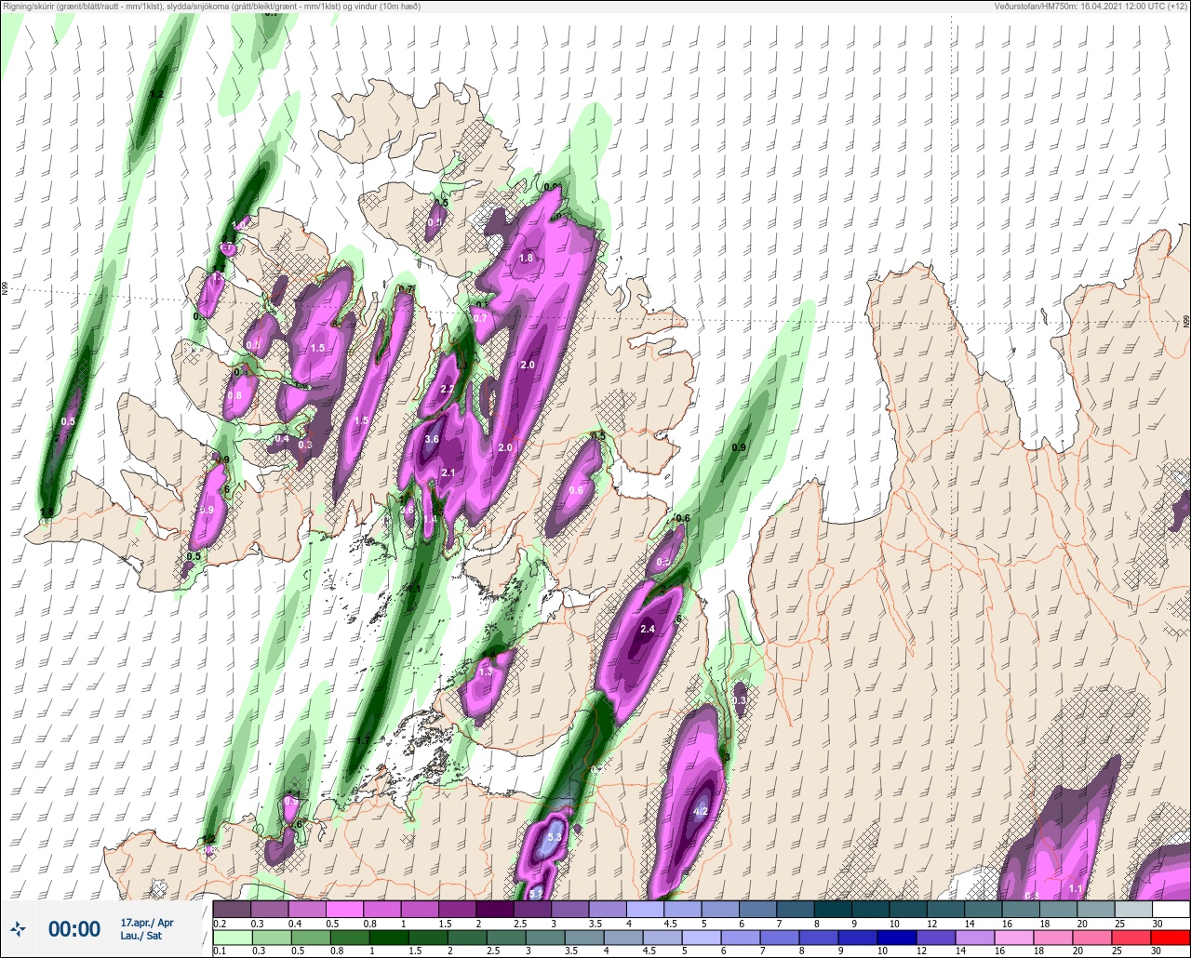Select the white 30 swatch in upper legend row
The width and height of the screenshot is (1191, 958).
tap(1171, 909)
